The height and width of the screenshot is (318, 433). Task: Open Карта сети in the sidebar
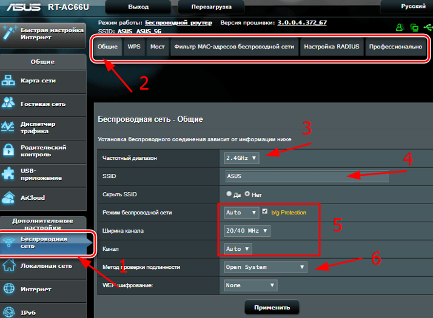(x=43, y=81)
